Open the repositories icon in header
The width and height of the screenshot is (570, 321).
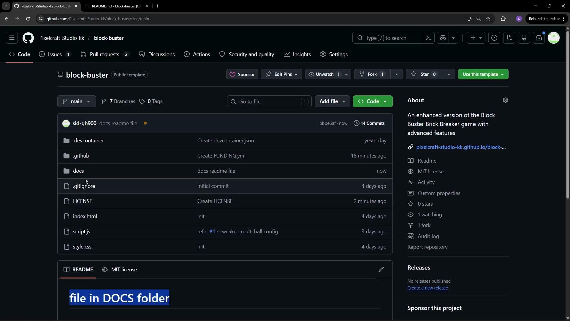(x=524, y=38)
